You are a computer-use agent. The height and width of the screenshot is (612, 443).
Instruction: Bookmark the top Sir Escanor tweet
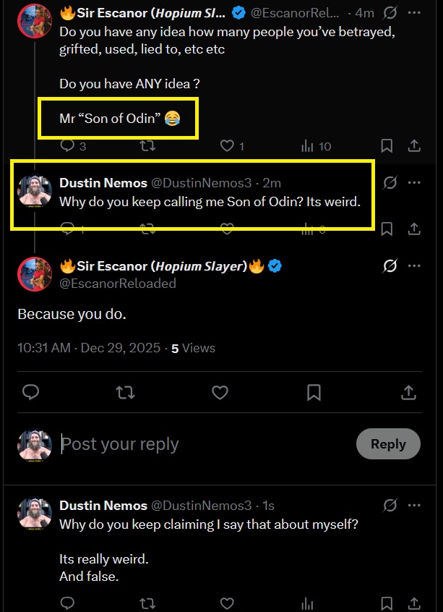pyautogui.click(x=387, y=145)
